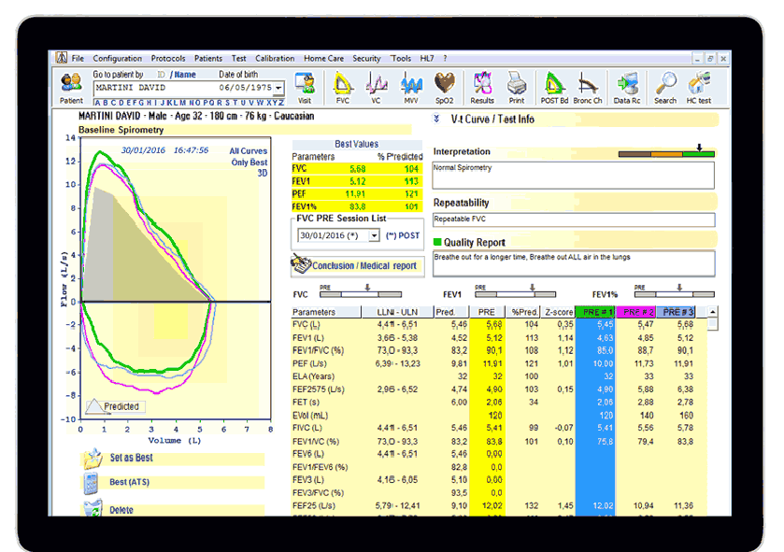This screenshot has height=552, width=784.
Task: Click the Print icon
Action: click(516, 86)
